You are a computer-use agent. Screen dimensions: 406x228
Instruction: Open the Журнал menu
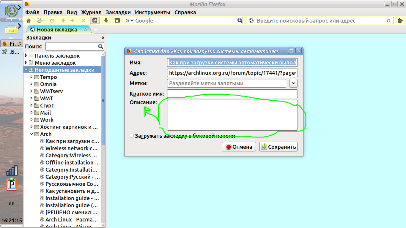pyautogui.click(x=91, y=12)
